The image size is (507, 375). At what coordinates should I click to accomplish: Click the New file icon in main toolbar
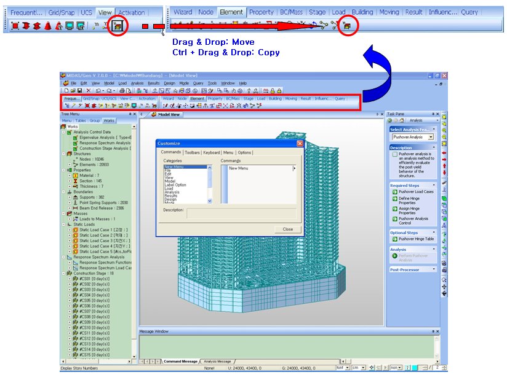tap(65, 90)
